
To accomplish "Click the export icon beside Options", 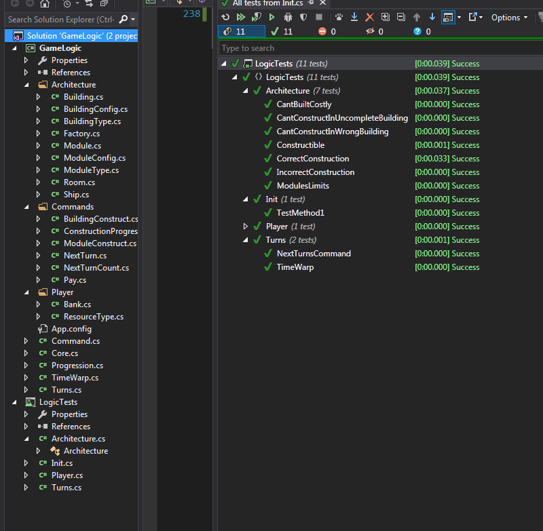I will tap(473, 17).
